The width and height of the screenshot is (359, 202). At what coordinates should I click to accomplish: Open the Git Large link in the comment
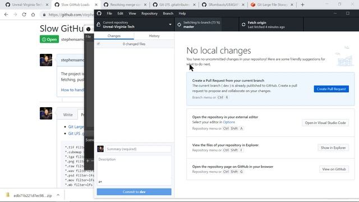point(76,127)
